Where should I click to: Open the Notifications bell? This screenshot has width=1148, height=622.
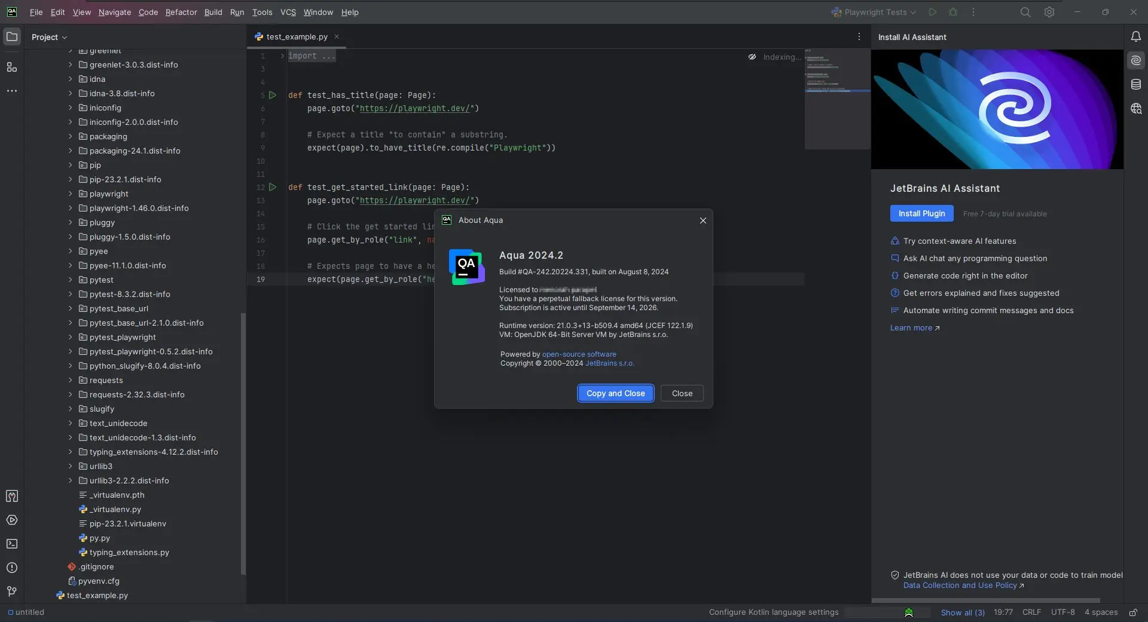click(1136, 36)
